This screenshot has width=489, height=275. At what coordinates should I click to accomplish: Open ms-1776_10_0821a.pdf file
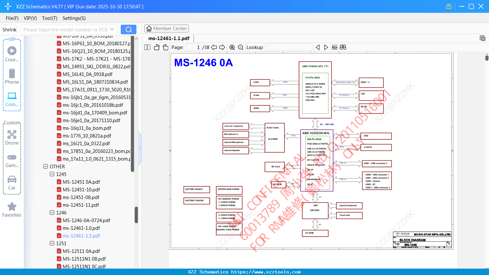tap(87, 136)
